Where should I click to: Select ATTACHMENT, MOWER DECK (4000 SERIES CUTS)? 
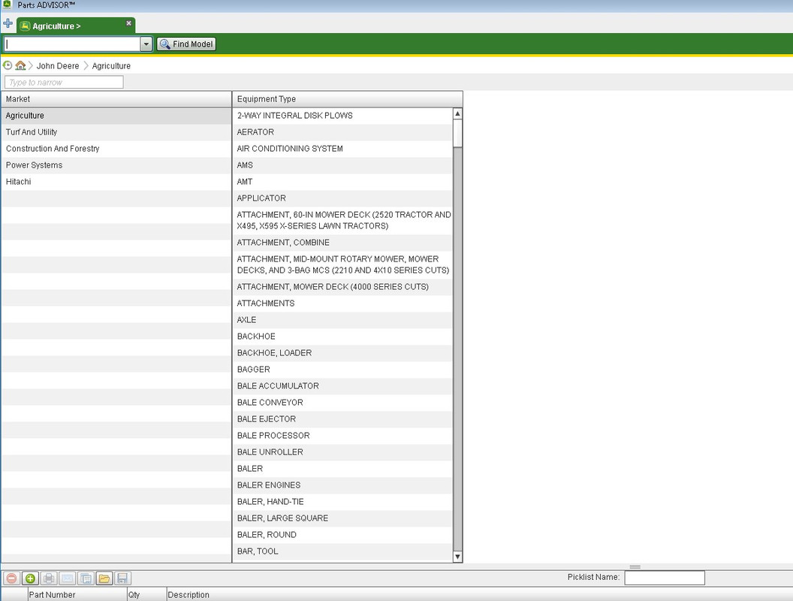342,287
